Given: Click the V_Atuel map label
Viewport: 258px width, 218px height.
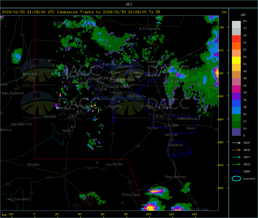Looking at the screenshot, I should (x=147, y=106).
